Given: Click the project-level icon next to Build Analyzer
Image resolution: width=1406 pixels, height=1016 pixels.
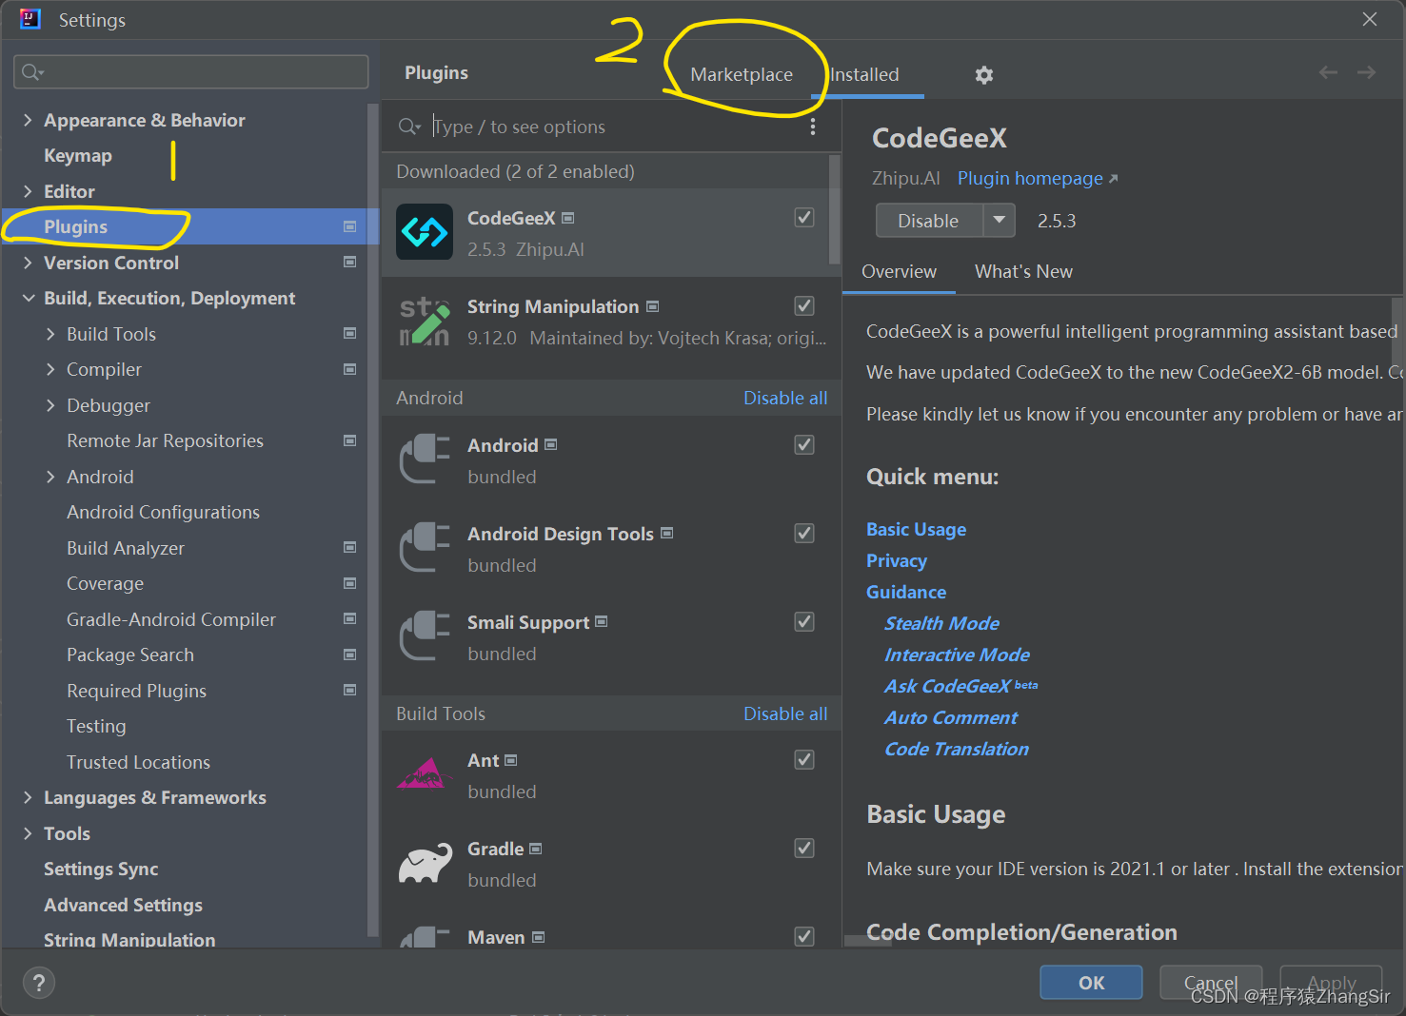Looking at the screenshot, I should 349,547.
